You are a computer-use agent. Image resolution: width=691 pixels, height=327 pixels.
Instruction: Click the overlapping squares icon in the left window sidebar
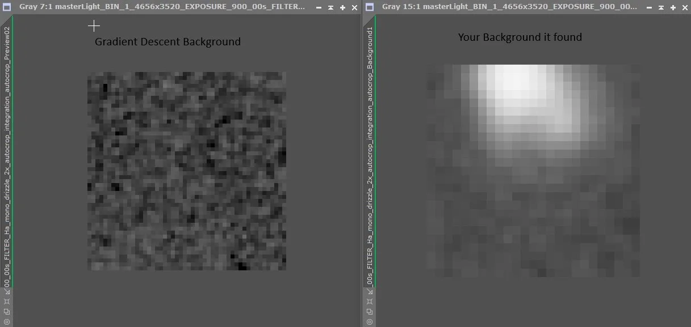coord(7,311)
